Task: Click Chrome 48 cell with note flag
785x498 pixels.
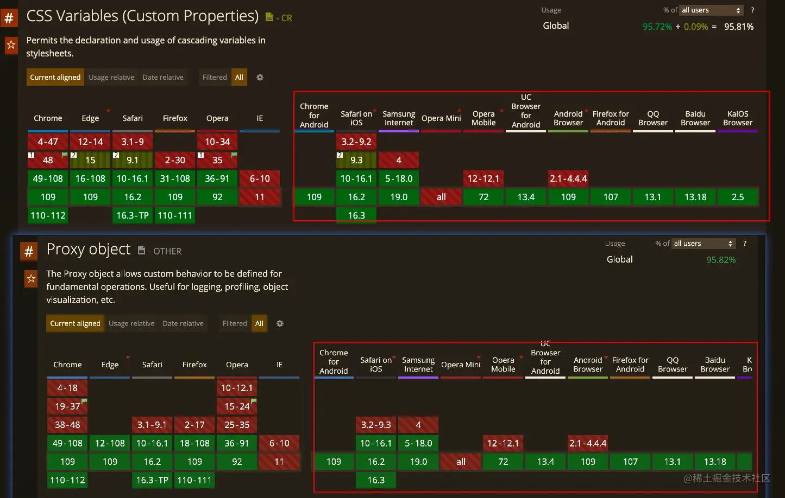Action: [x=48, y=160]
